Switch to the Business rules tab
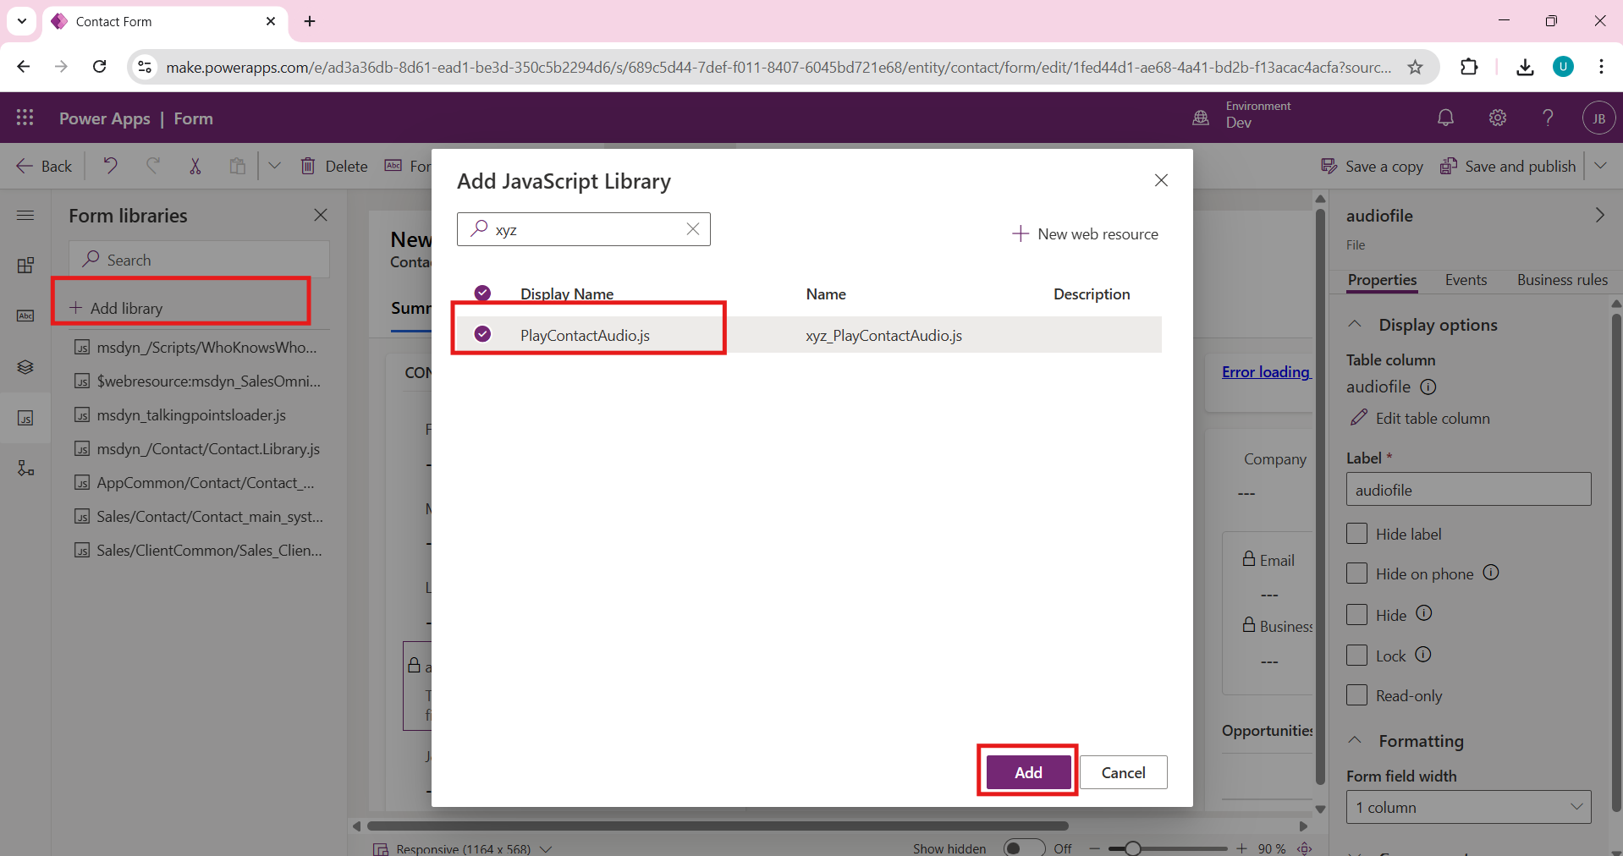The image size is (1623, 856). pyautogui.click(x=1561, y=280)
